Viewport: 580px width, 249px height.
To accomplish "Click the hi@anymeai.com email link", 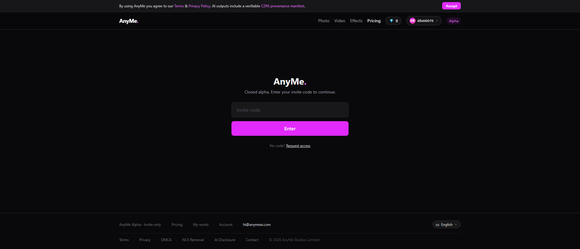I will [257, 225].
